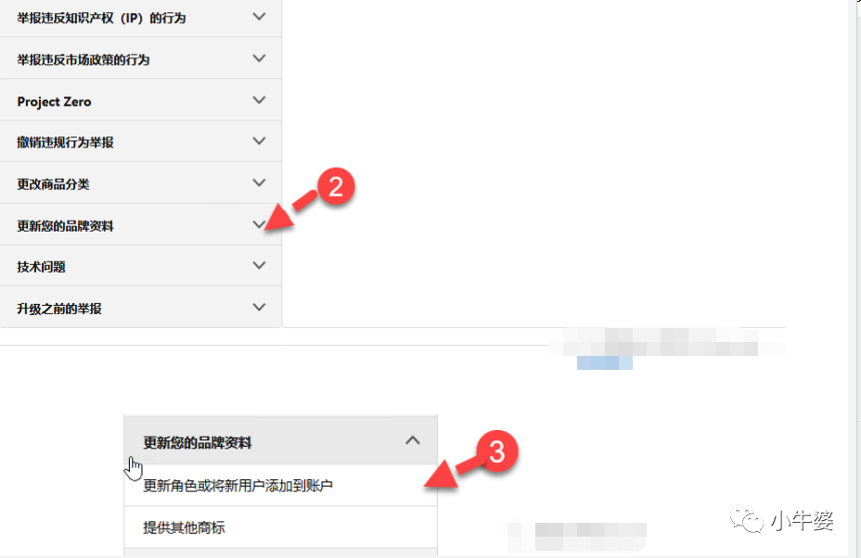Image resolution: width=861 pixels, height=558 pixels.
Task: Click the 撤销违规行为举报 label
Action: (65, 143)
